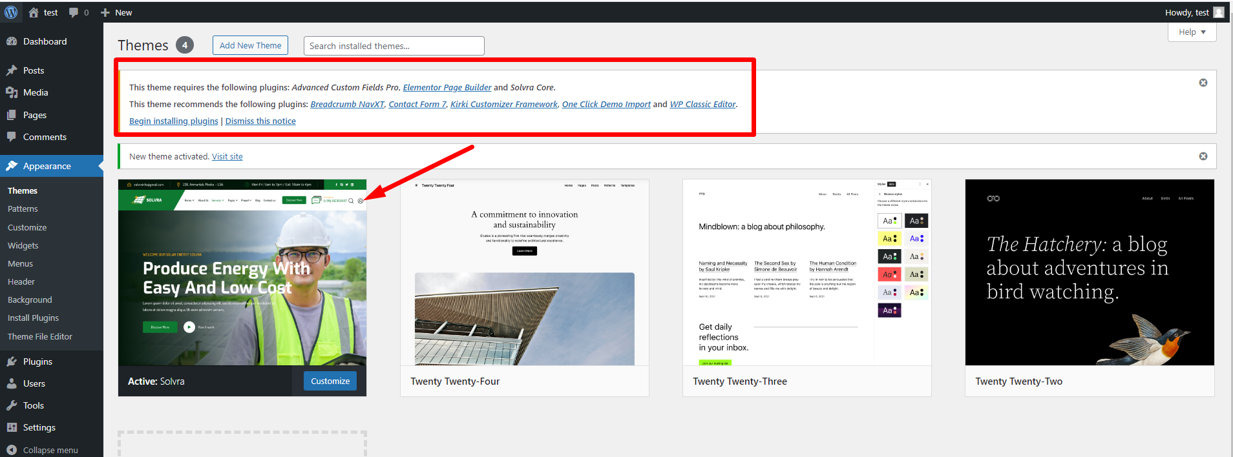Click the WordPress logo icon
The image size is (1233, 457).
pos(11,12)
